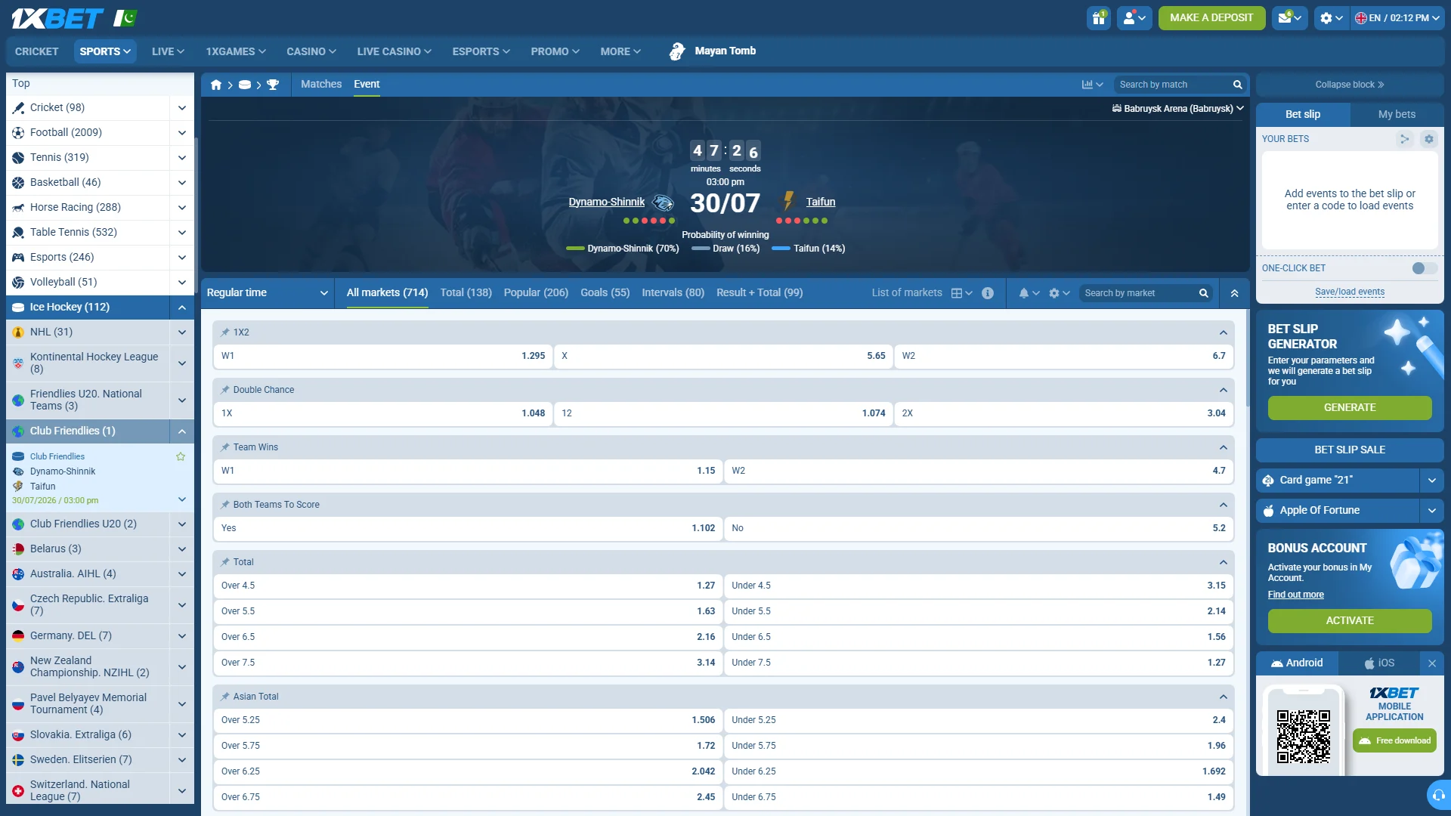1451x816 pixels.
Task: Select Both Teams To Score No 5.2
Action: 979,529
